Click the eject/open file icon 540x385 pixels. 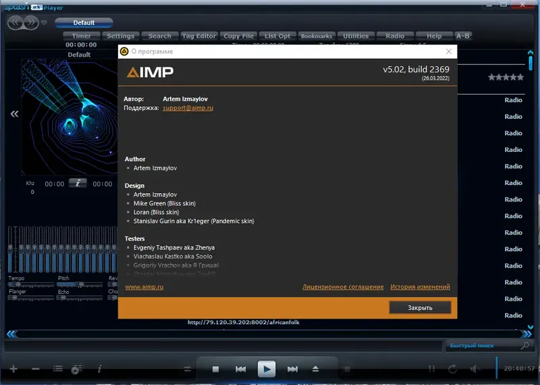315,369
